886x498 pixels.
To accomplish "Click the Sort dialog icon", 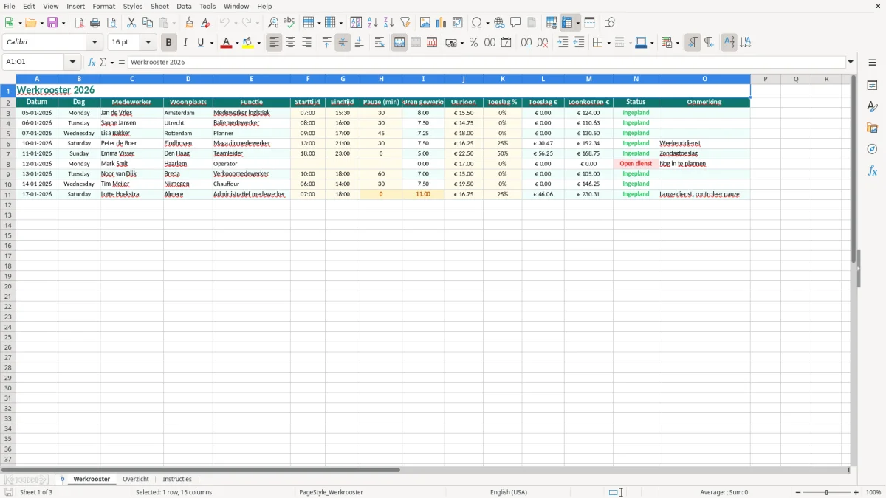I will (x=356, y=23).
